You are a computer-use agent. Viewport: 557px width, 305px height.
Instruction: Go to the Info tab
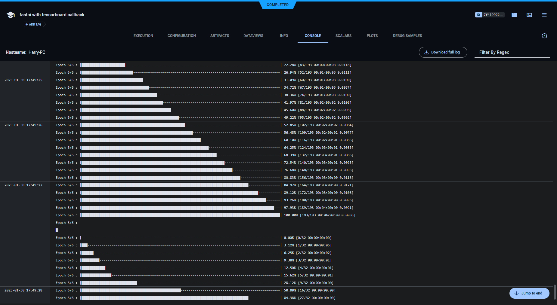pos(284,36)
